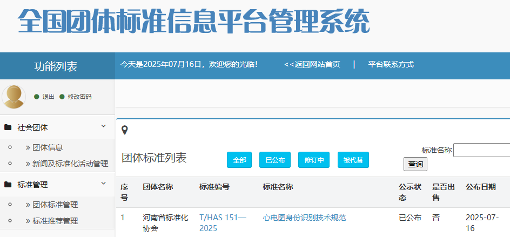Select the 标准管理 section header

(x=57, y=184)
